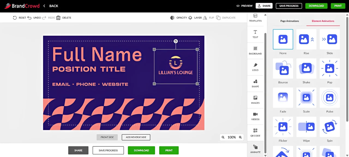Select the Wipe animation
349x157 pixels.
(306, 127)
